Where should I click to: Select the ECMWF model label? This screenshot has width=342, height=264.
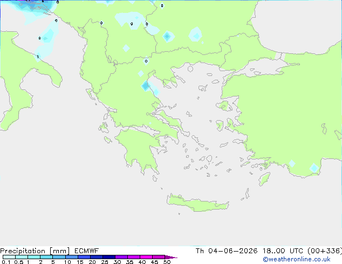pyautogui.click(x=86, y=251)
